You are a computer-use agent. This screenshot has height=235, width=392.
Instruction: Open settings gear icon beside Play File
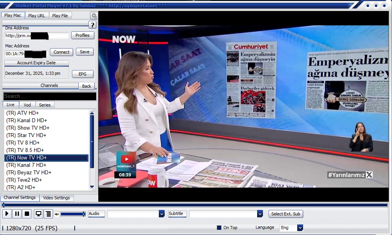[x=94, y=16]
